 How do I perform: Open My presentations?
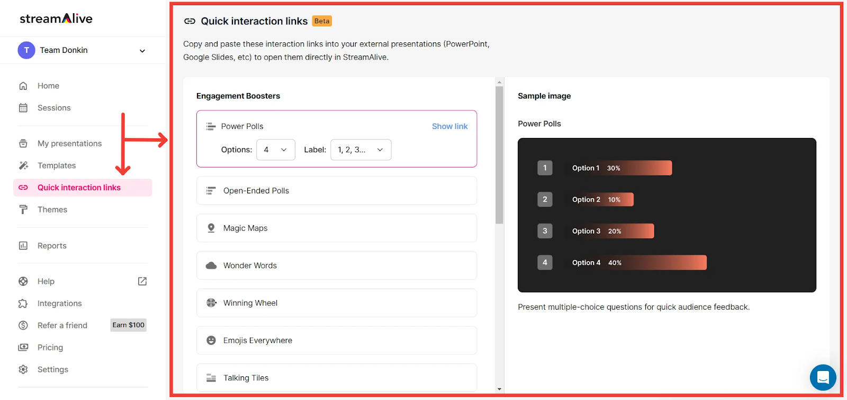point(69,143)
